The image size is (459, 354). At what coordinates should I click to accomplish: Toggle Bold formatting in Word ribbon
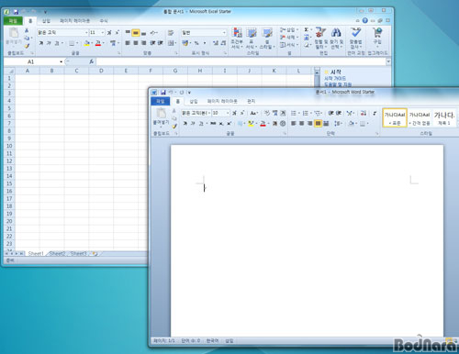[185, 124]
